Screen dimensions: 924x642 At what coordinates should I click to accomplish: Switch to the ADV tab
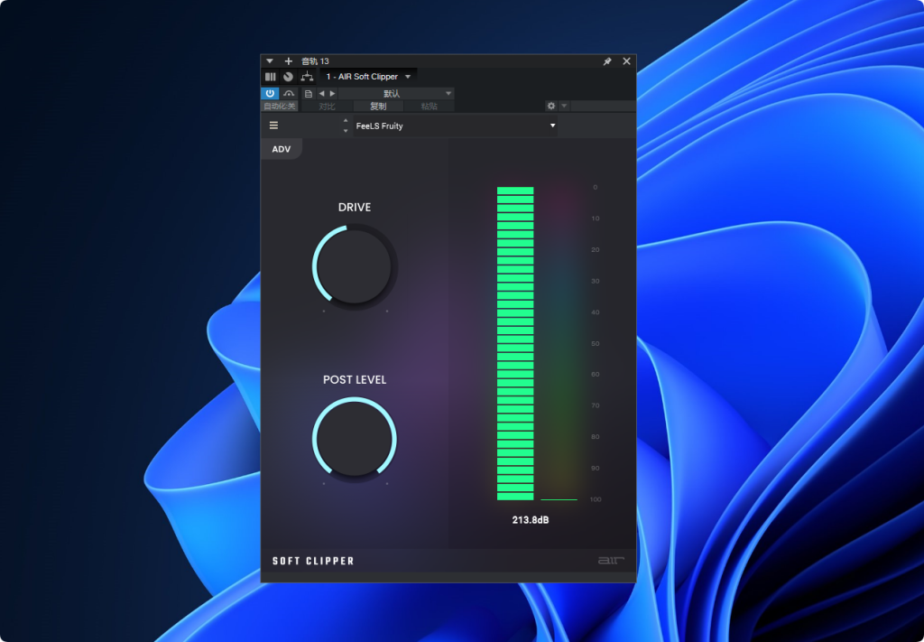tap(282, 149)
